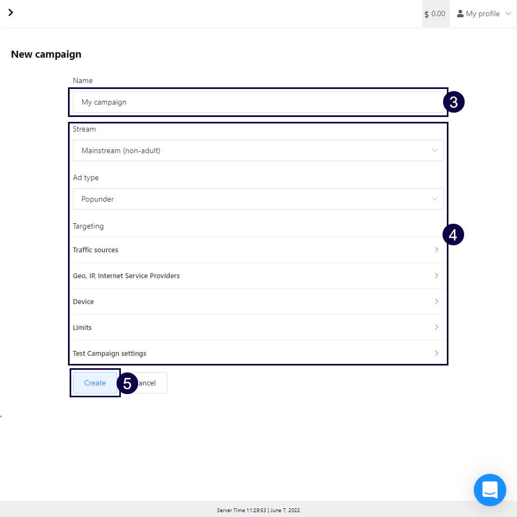The width and height of the screenshot is (517, 517).
Task: Open the Stream dropdown showing Mainstream (non-adult)
Action: tap(258, 150)
